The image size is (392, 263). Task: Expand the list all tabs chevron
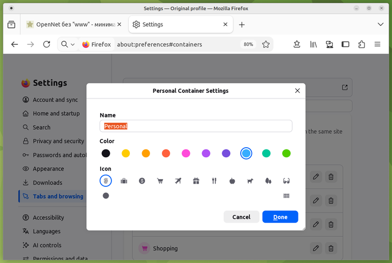[x=380, y=25]
